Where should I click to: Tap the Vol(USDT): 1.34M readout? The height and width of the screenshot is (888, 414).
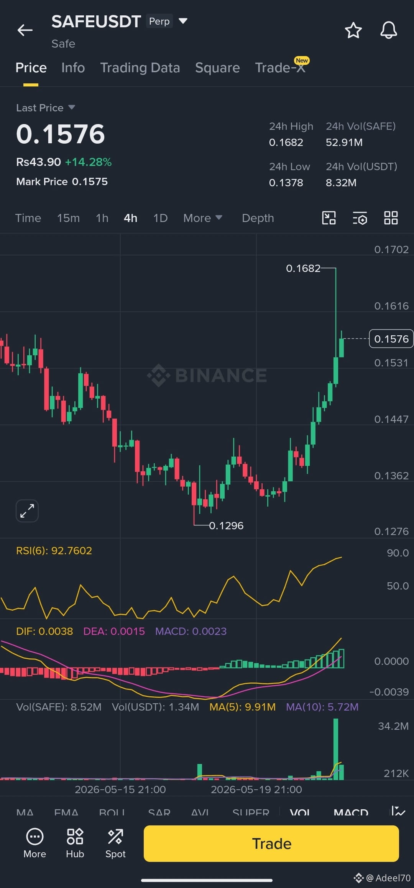coord(156,707)
